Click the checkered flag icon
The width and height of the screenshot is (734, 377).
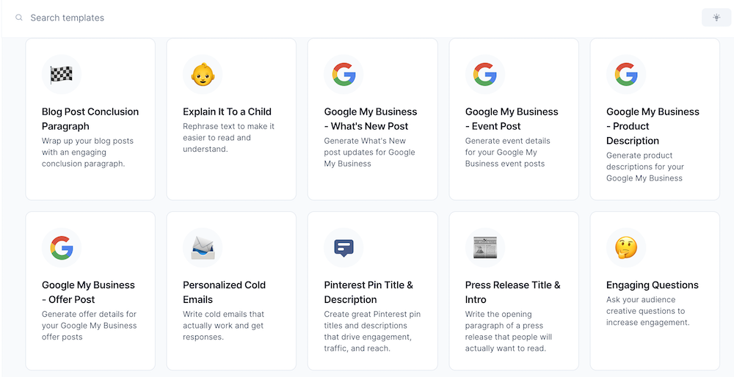[62, 74]
